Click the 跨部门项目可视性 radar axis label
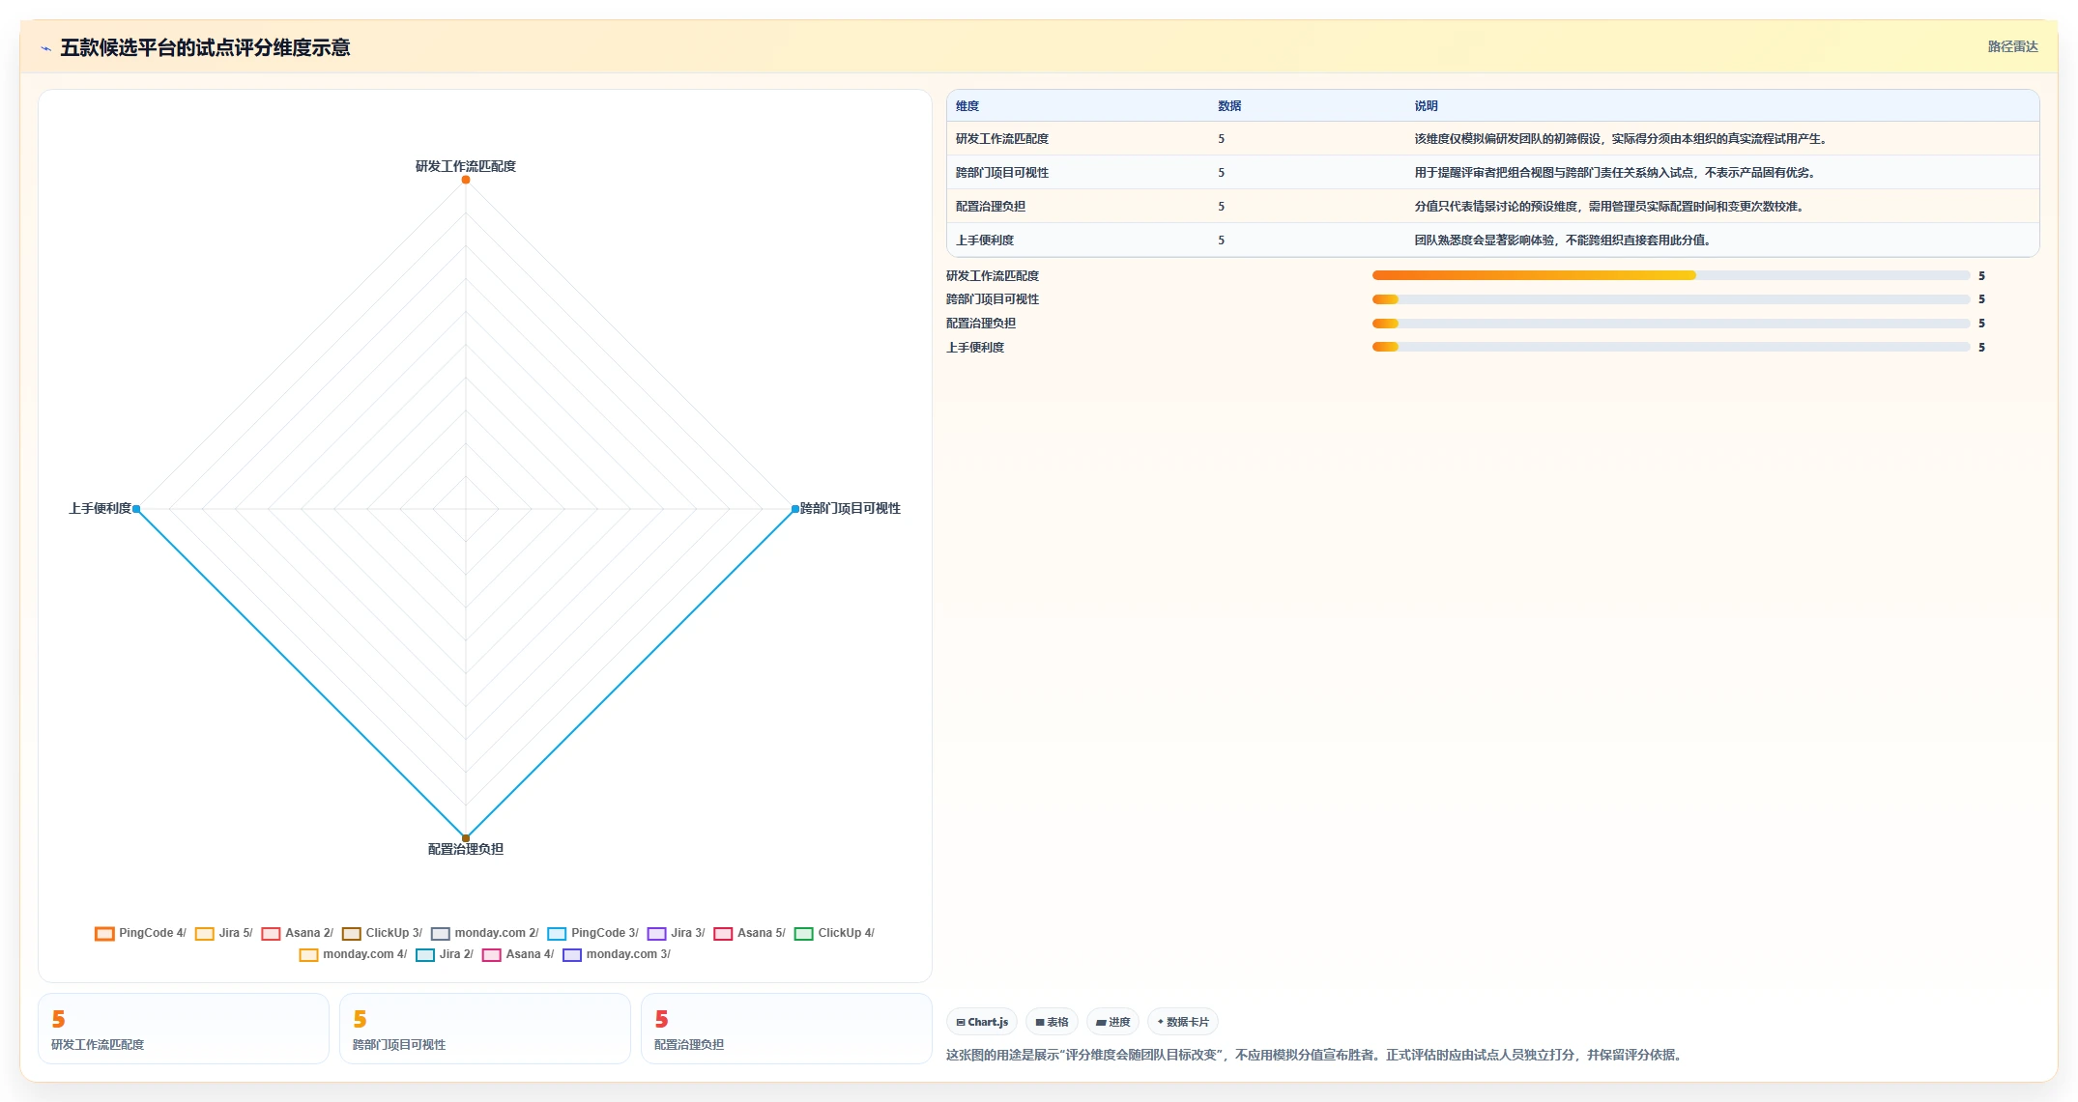The width and height of the screenshot is (2078, 1102). point(851,508)
